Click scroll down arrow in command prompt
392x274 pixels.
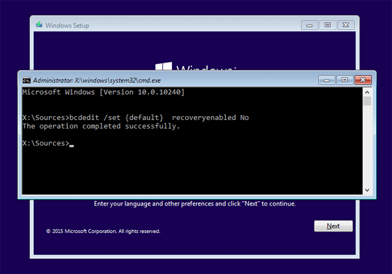tap(367, 190)
